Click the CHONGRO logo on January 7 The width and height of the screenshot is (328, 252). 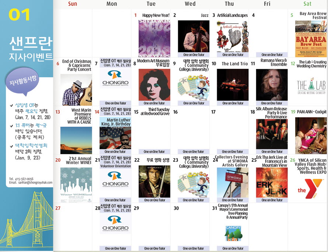pyautogui.click(x=115, y=78)
